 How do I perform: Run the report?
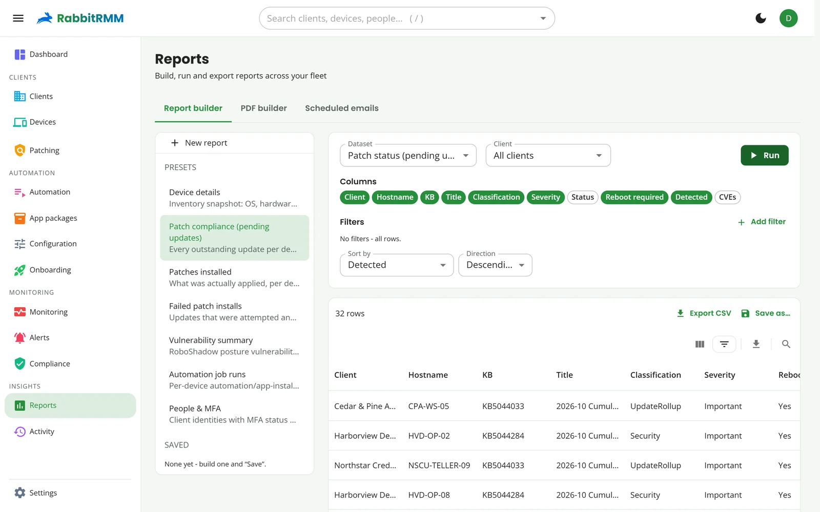[764, 155]
